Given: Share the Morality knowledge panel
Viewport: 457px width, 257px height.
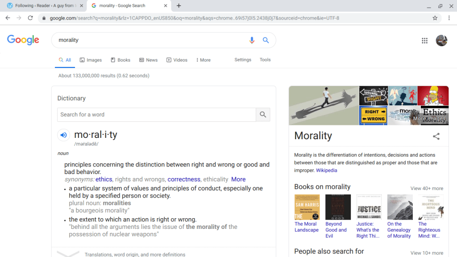Looking at the screenshot, I should (436, 136).
